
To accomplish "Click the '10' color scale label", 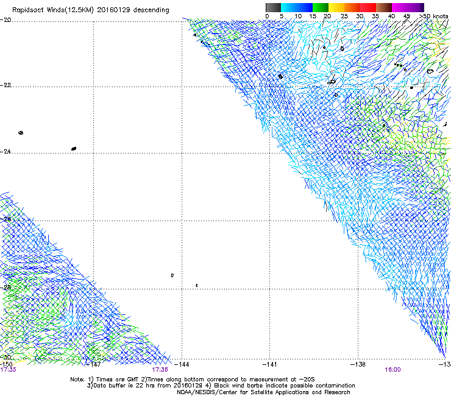I will pyautogui.click(x=298, y=16).
